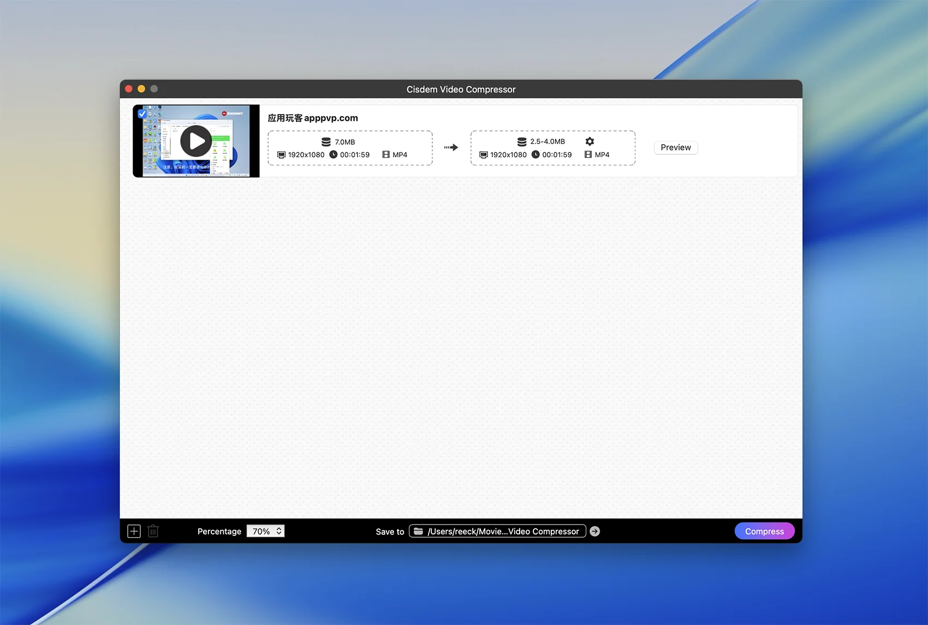Minimize the Cisdem Video Compressor window
Screen dimensions: 928x625
point(141,89)
